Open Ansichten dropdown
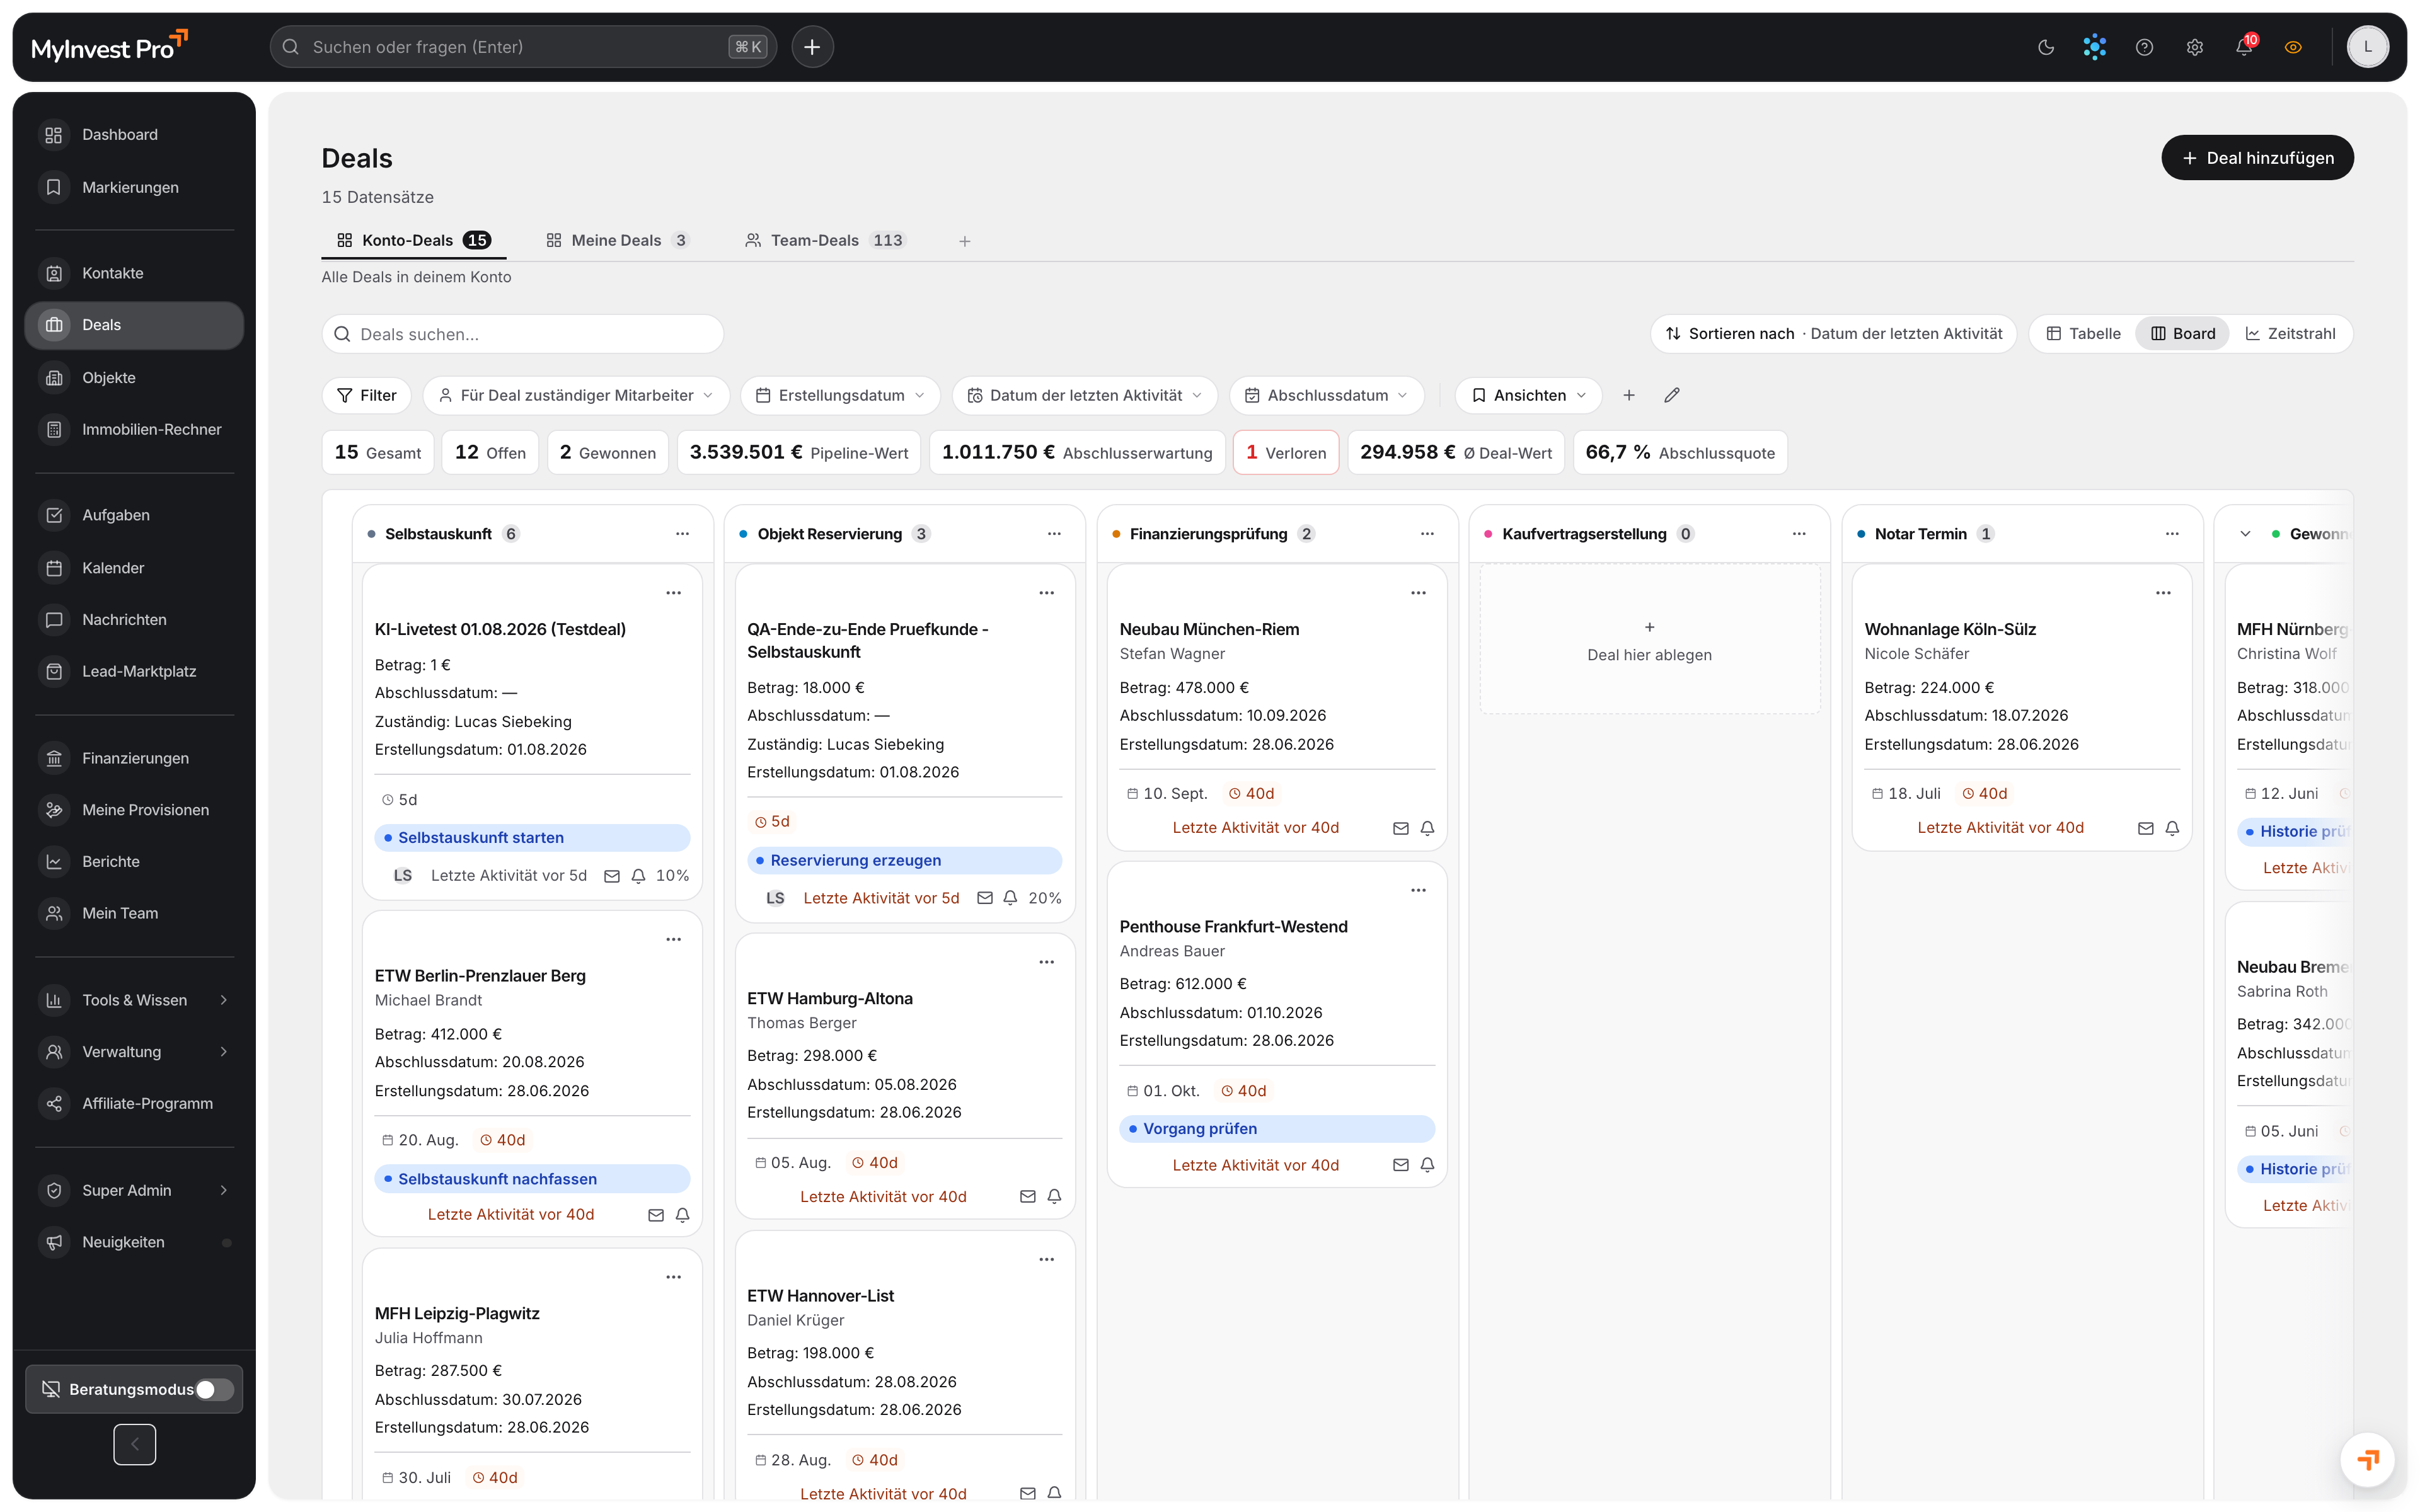2420x1512 pixels. pyautogui.click(x=1528, y=395)
